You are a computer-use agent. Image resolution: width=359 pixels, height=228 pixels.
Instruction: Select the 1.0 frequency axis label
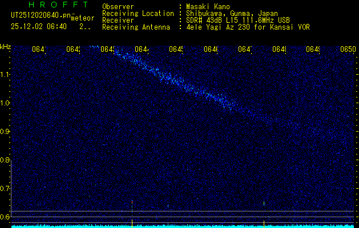[x=5, y=103]
